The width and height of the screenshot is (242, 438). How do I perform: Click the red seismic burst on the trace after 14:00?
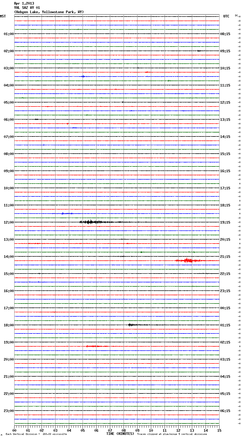click(x=188, y=260)
